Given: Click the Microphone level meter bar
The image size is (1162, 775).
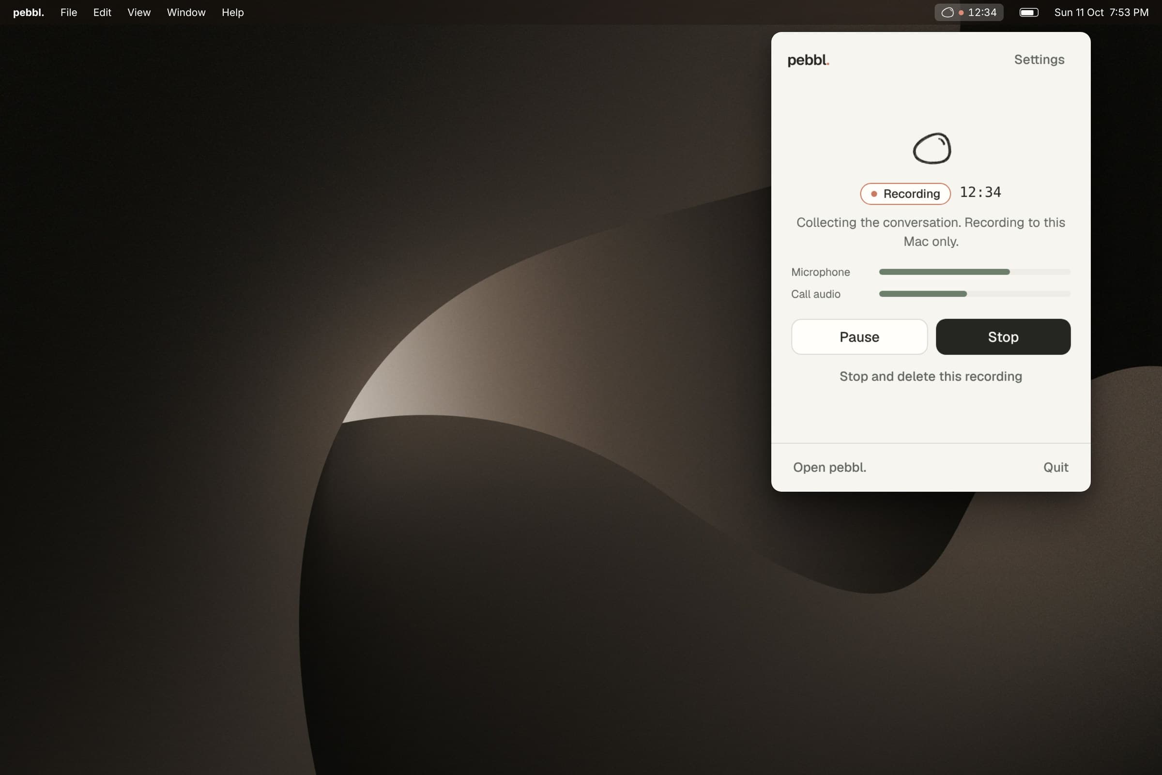Looking at the screenshot, I should click(x=975, y=272).
